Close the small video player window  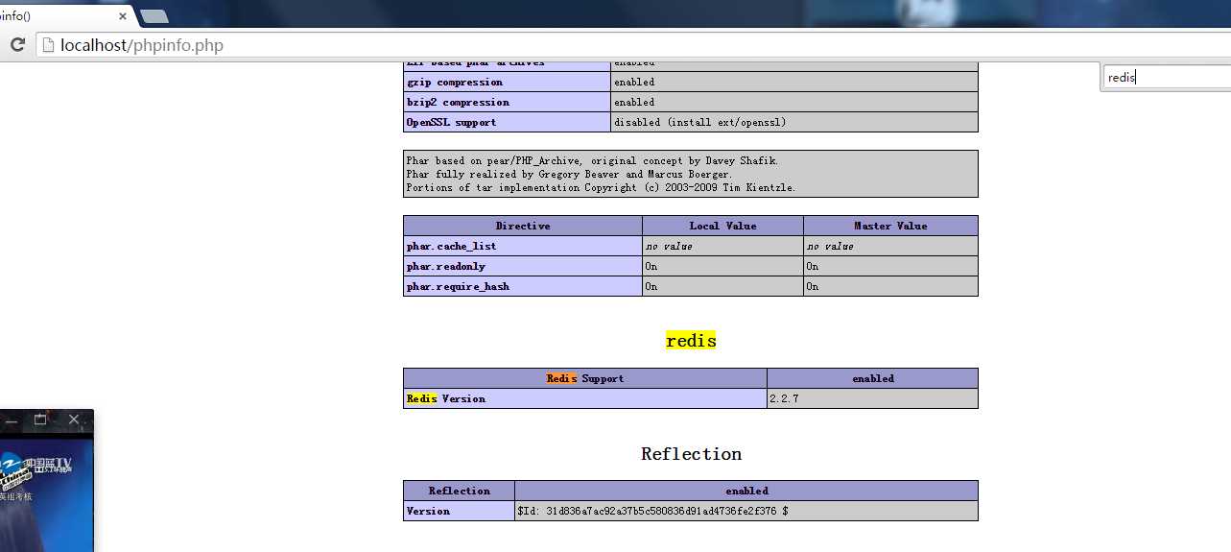coord(74,420)
